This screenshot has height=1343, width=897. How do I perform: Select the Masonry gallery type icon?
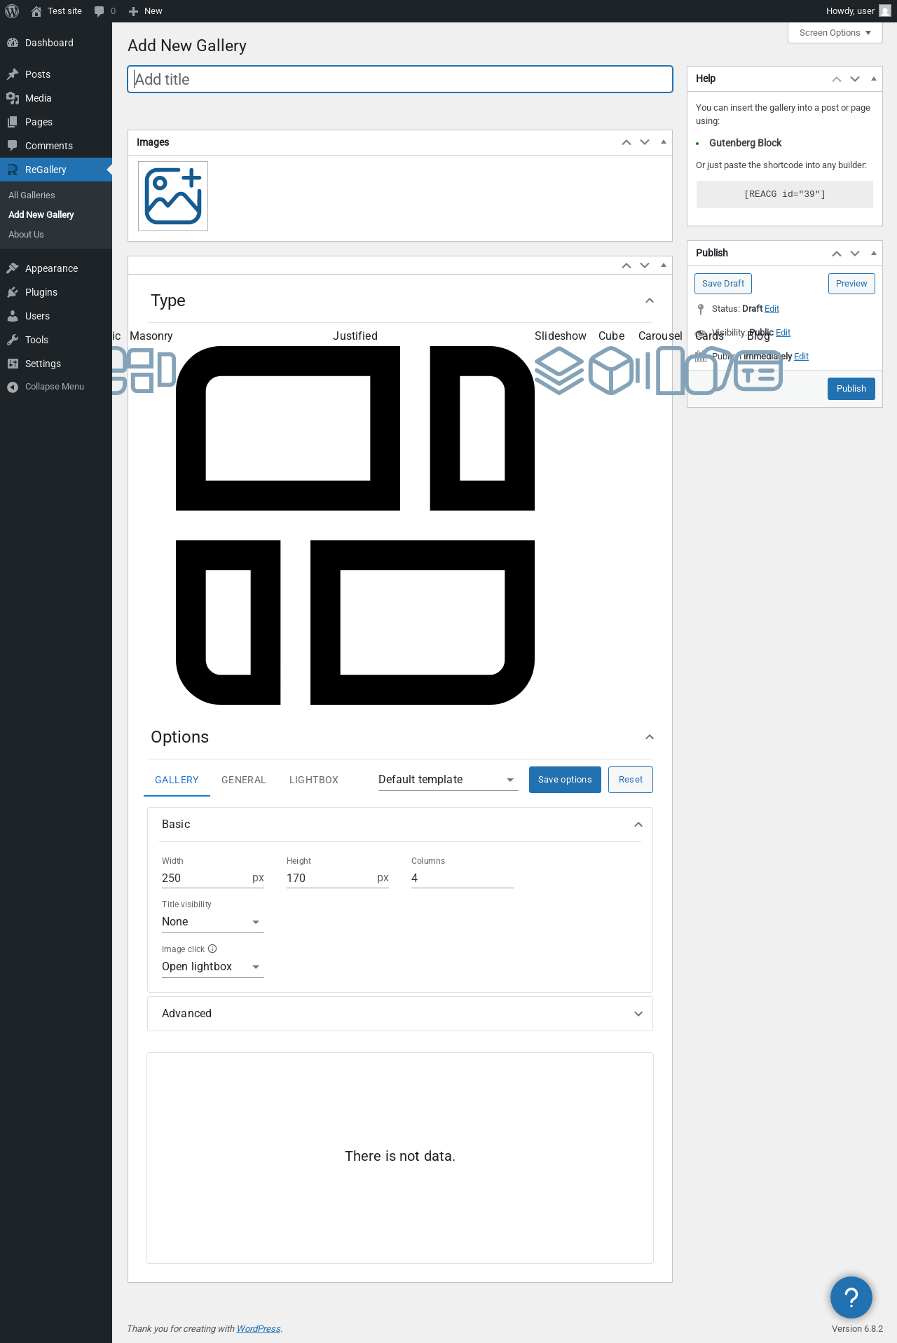point(153,370)
